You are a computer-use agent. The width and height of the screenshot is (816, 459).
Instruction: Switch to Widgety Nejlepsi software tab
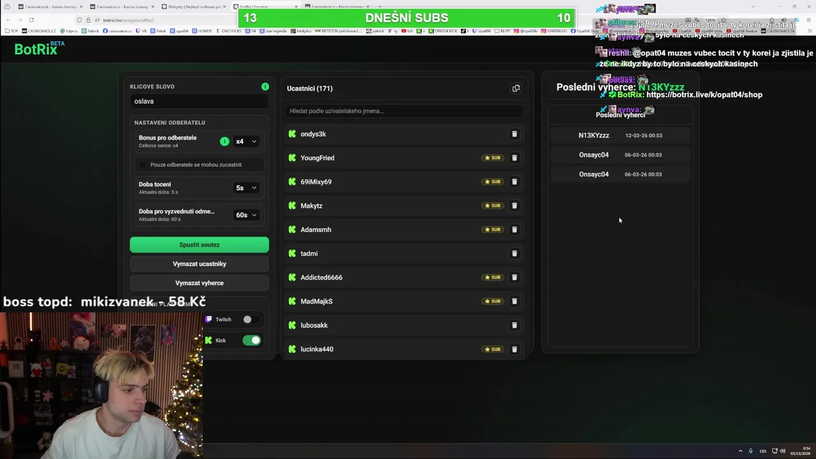[194, 6]
